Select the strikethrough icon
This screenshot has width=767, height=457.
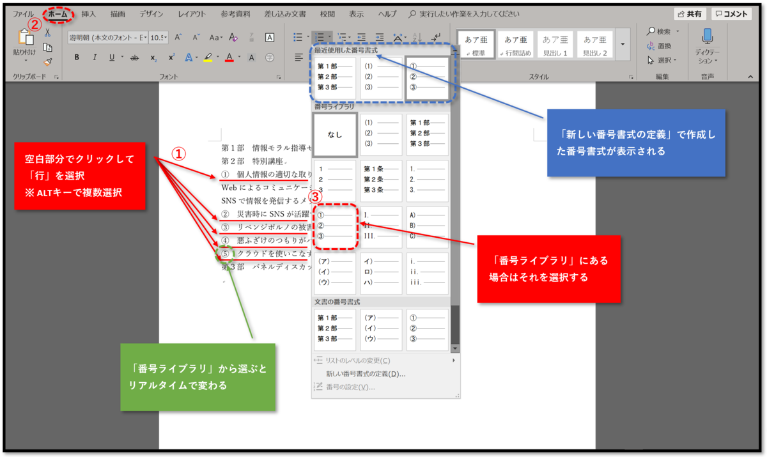click(134, 58)
